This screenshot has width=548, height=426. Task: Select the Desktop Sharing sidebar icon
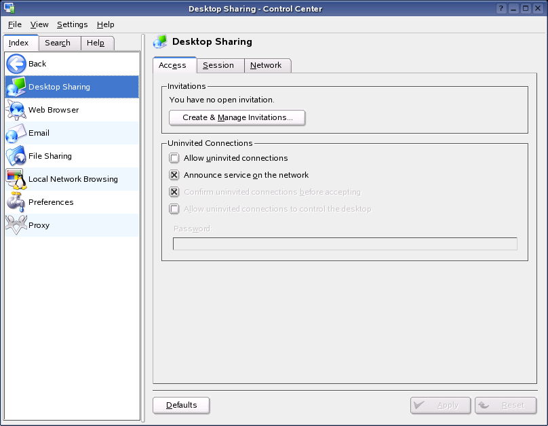(16, 87)
